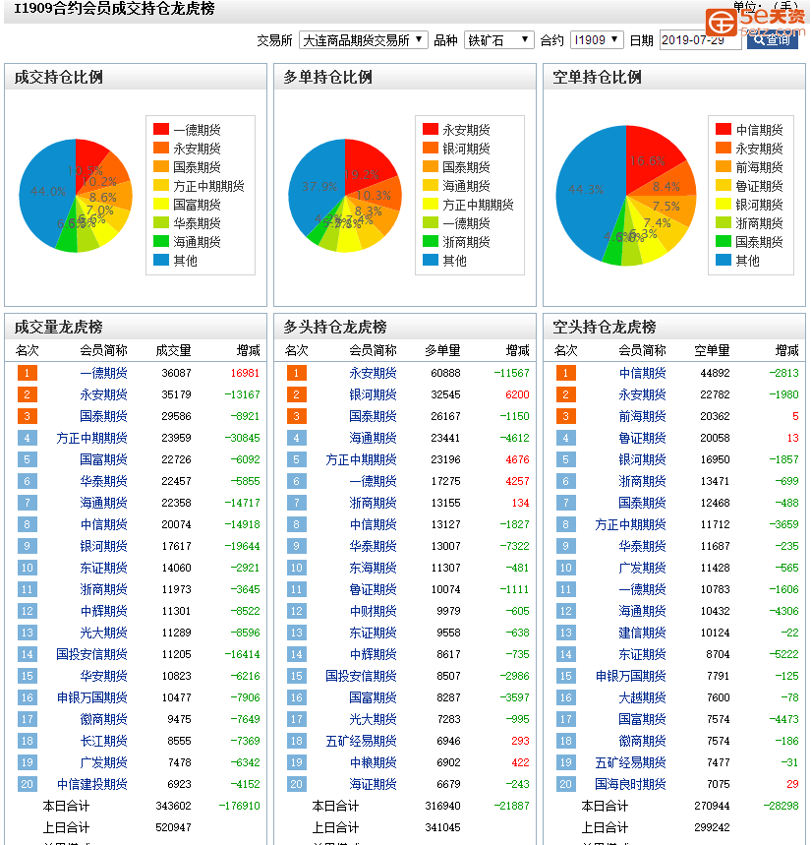The width and height of the screenshot is (811, 845).
Task: Open 中粮期货 link in 多头持仓龙虎榜
Action: click(x=373, y=762)
